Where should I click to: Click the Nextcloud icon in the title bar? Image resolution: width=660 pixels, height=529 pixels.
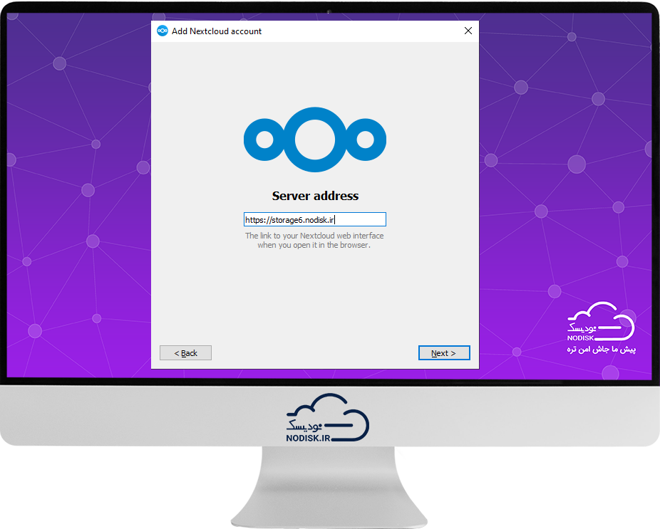click(162, 31)
